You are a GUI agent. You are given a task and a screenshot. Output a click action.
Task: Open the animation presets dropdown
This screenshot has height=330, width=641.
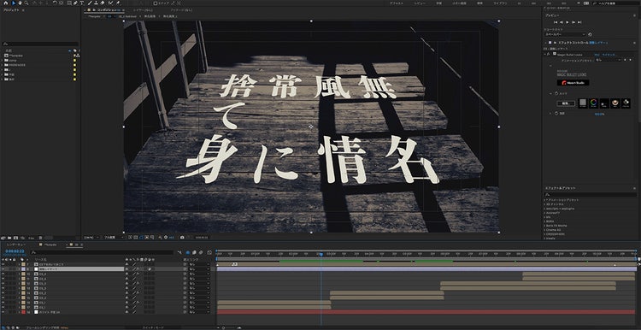pyautogui.click(x=608, y=60)
